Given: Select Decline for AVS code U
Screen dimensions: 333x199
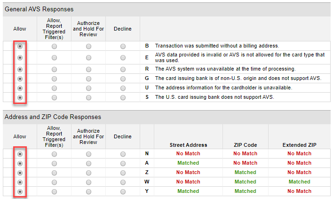Looking at the screenshot, I should point(123,88).
